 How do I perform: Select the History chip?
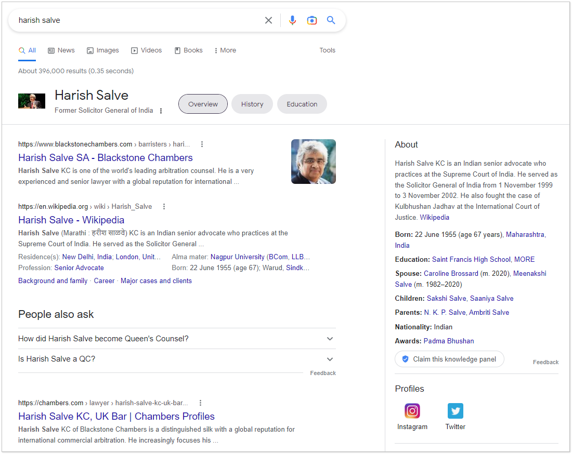point(252,104)
